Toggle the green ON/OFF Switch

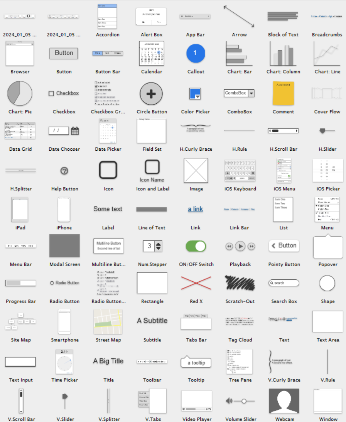click(x=196, y=246)
